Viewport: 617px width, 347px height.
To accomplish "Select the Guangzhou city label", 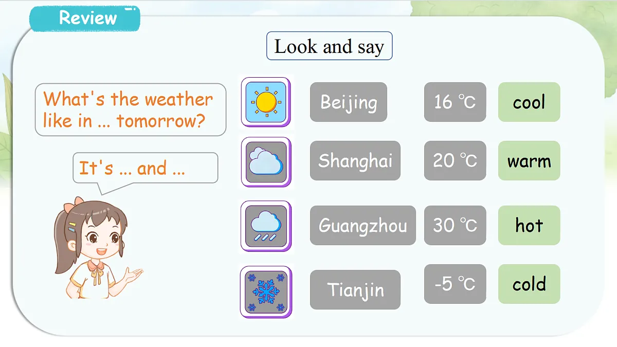I will click(x=363, y=225).
